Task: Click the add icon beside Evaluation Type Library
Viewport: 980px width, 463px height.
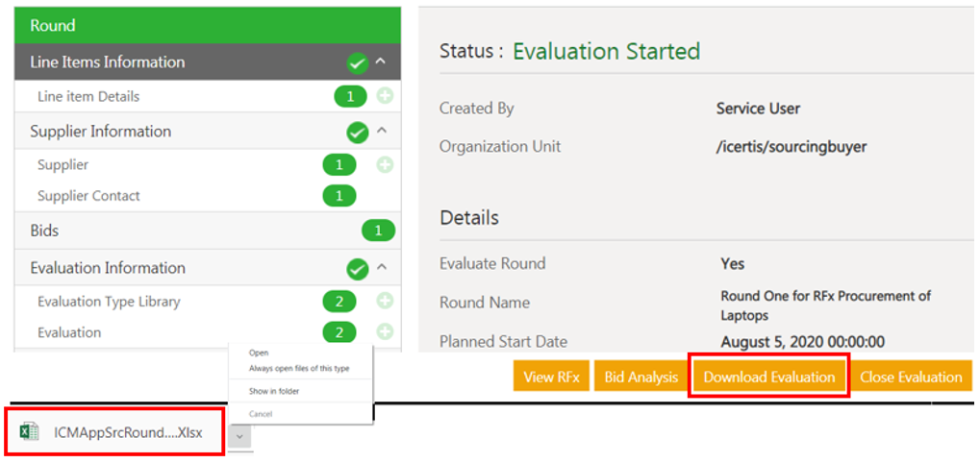Action: [385, 302]
